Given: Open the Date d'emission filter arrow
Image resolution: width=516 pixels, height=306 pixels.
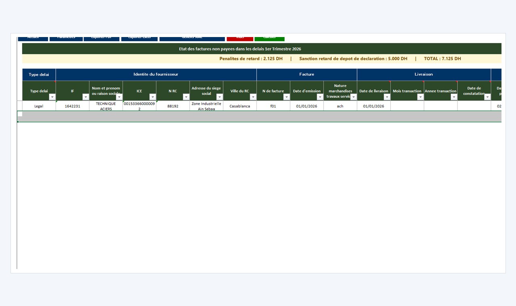Looking at the screenshot, I should click(x=320, y=97).
